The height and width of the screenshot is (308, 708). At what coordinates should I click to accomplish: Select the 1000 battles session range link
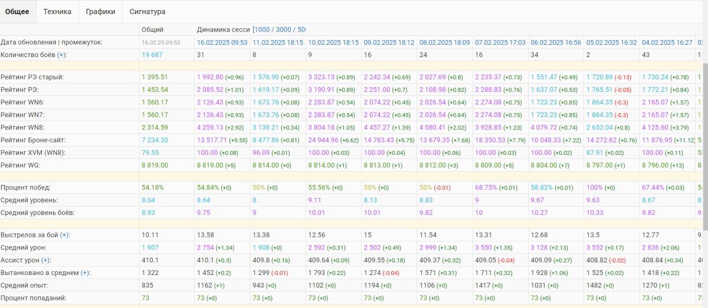263,29
